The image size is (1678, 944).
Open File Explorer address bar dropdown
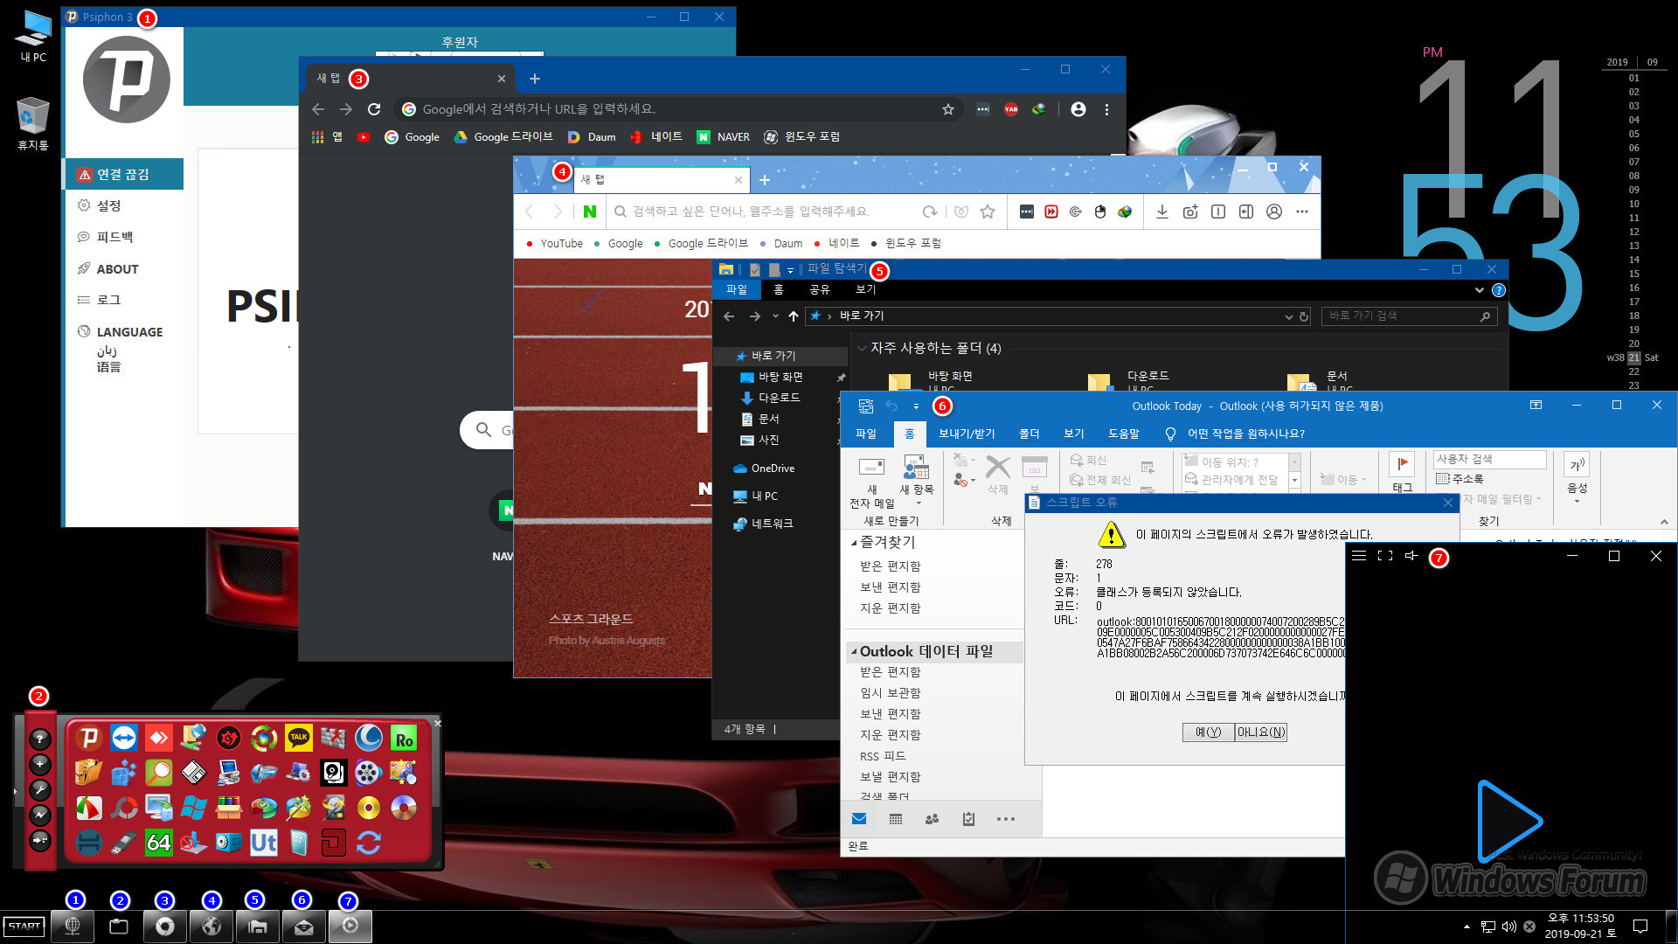[1288, 316]
